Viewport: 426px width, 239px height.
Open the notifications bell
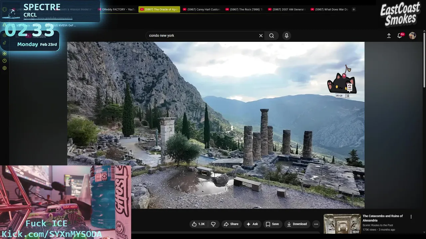(x=400, y=36)
